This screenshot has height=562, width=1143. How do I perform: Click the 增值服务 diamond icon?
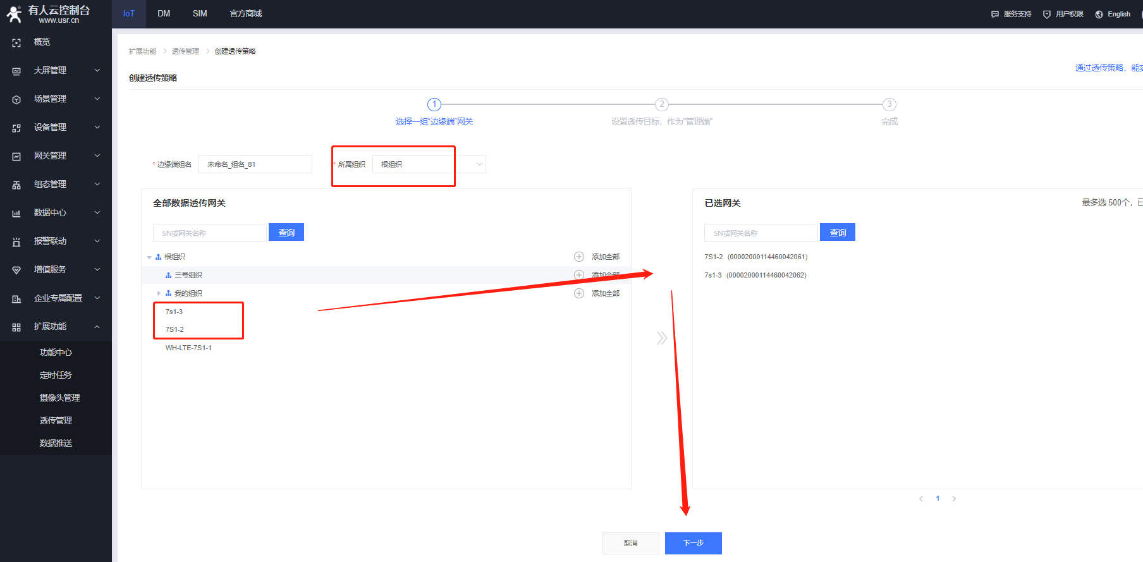(x=16, y=270)
